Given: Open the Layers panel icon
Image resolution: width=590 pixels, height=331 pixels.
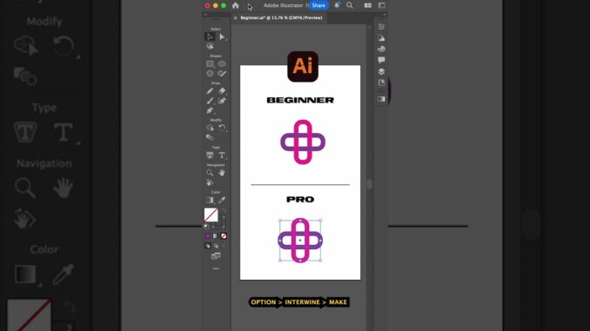Looking at the screenshot, I should tap(381, 71).
